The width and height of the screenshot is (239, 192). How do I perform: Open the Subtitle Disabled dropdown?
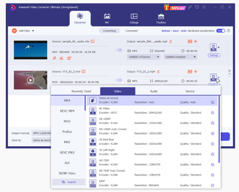coord(181,57)
